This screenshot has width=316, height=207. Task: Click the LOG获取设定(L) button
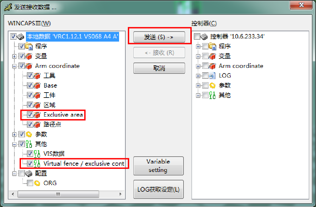158,189
